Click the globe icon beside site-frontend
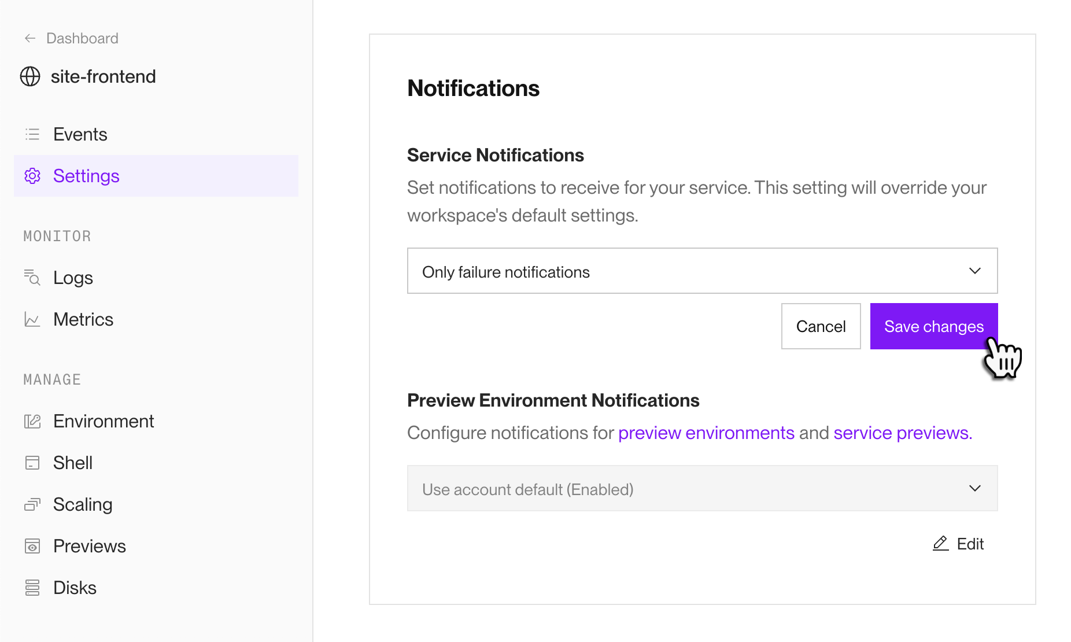1071x642 pixels. [30, 76]
